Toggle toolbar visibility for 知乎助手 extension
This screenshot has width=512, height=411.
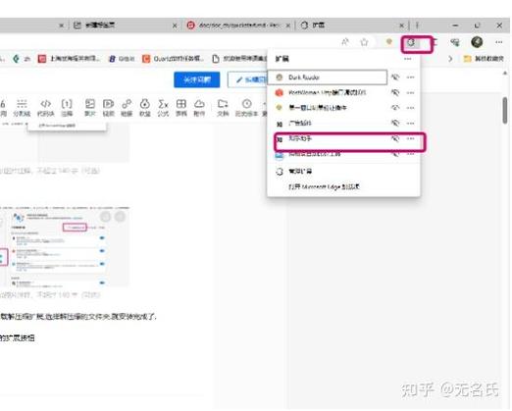click(395, 138)
